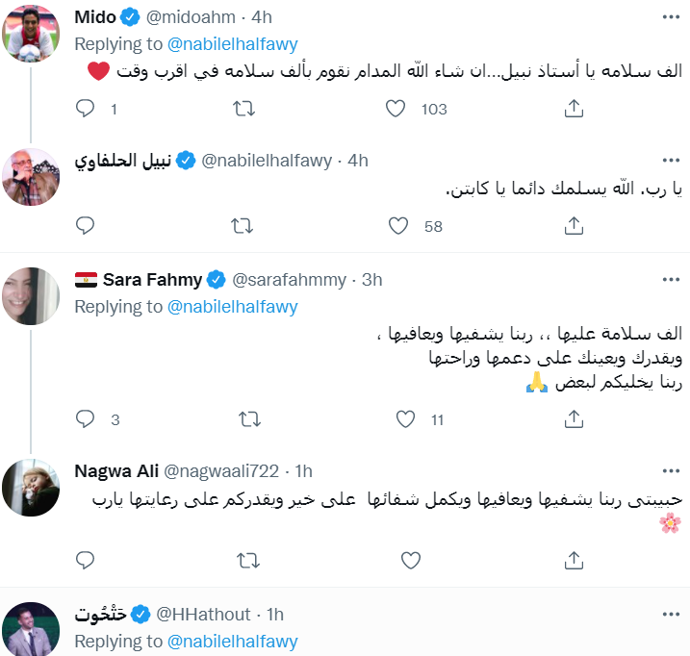Share Mido's tweet

click(574, 109)
